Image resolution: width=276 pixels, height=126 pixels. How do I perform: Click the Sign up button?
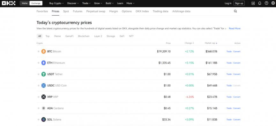(239, 3)
